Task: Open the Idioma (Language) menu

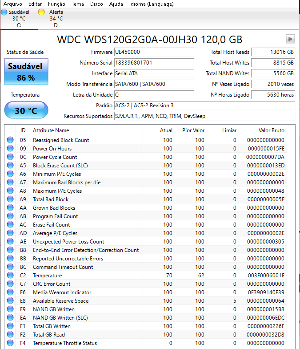Action: pyautogui.click(x=151, y=4)
